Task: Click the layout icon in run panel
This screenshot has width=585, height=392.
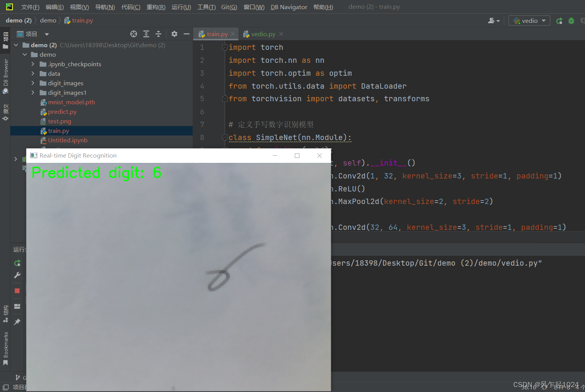Action: [x=17, y=306]
